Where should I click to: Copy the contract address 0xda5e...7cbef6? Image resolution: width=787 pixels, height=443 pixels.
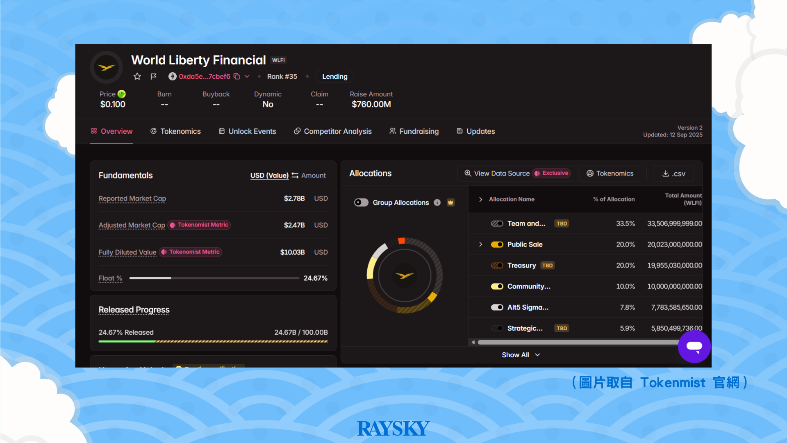pyautogui.click(x=237, y=76)
